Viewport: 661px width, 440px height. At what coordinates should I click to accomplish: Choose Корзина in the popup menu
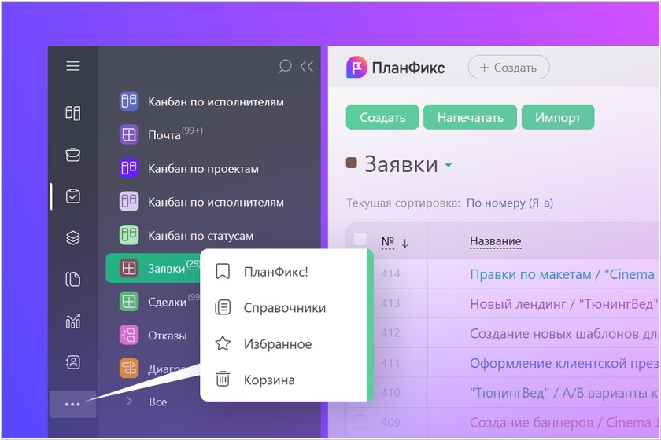(269, 379)
